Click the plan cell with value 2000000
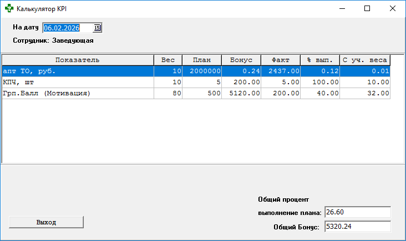Viewport: 406px width, 241px height. pos(202,71)
